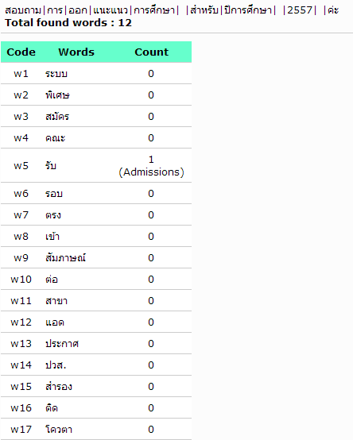Click the คณะ word cell
The image size is (353, 440).
coord(56,137)
